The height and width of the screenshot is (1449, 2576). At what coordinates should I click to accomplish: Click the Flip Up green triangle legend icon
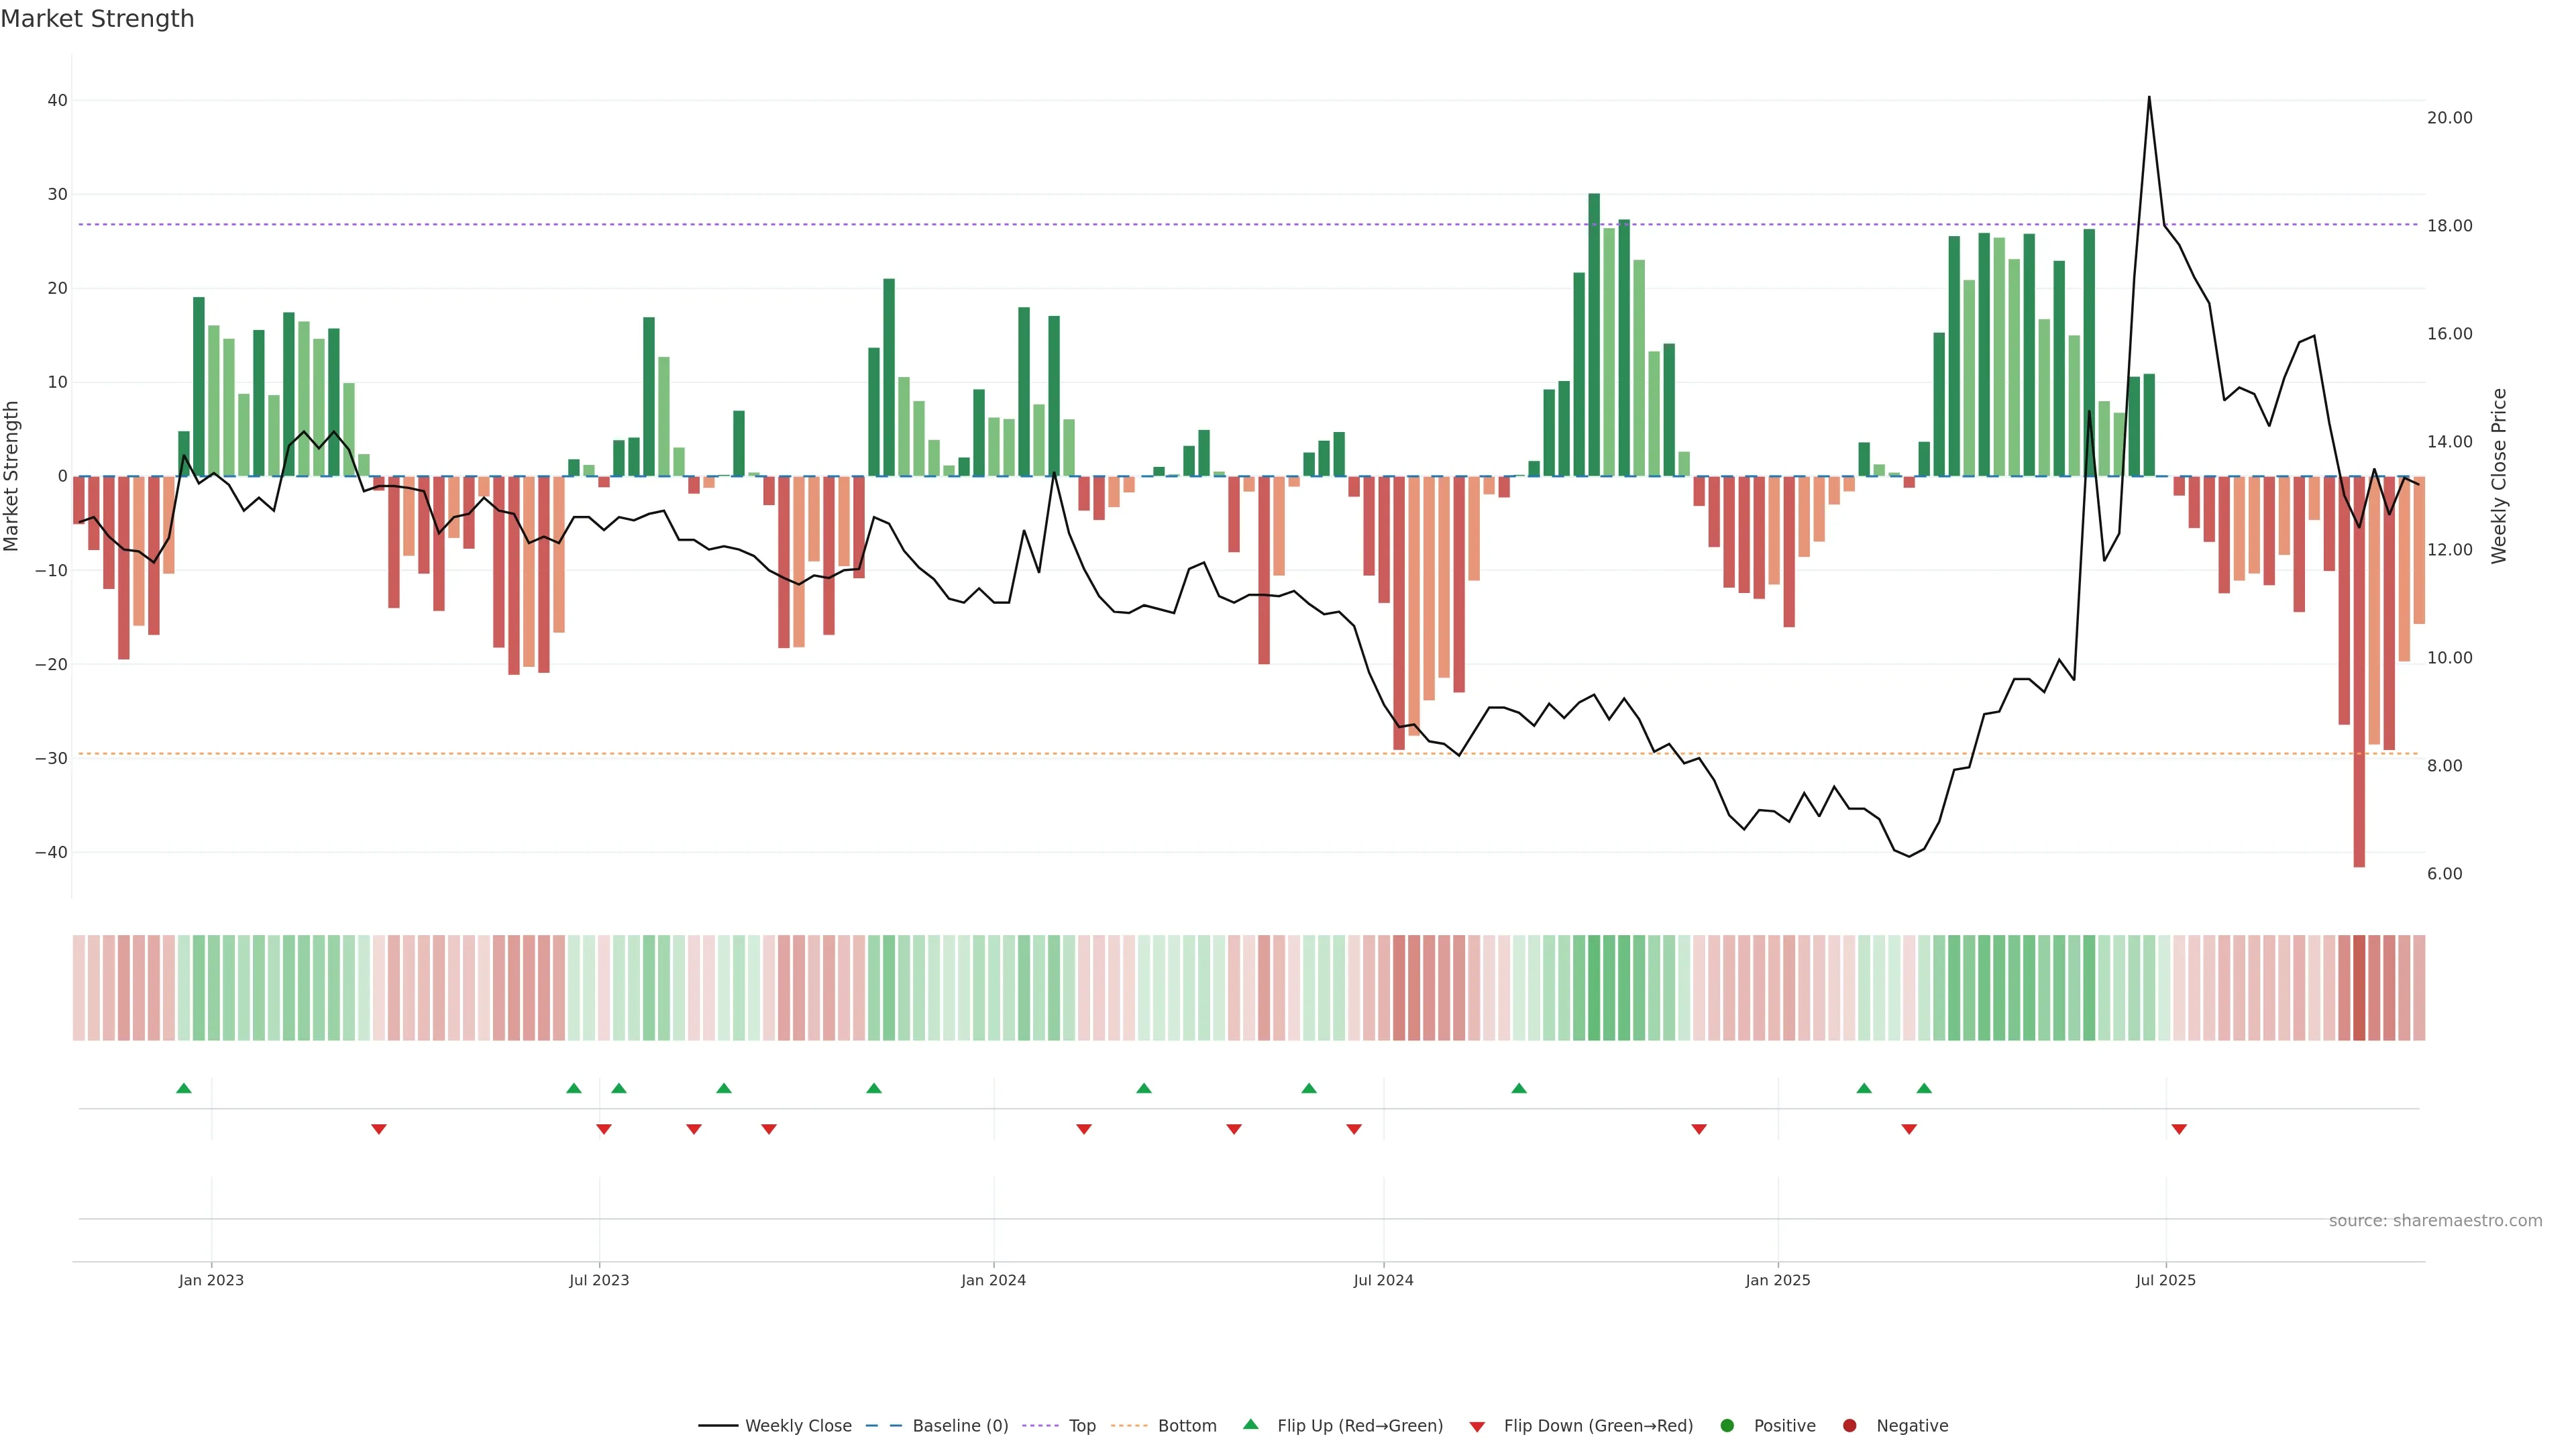click(x=1250, y=1425)
